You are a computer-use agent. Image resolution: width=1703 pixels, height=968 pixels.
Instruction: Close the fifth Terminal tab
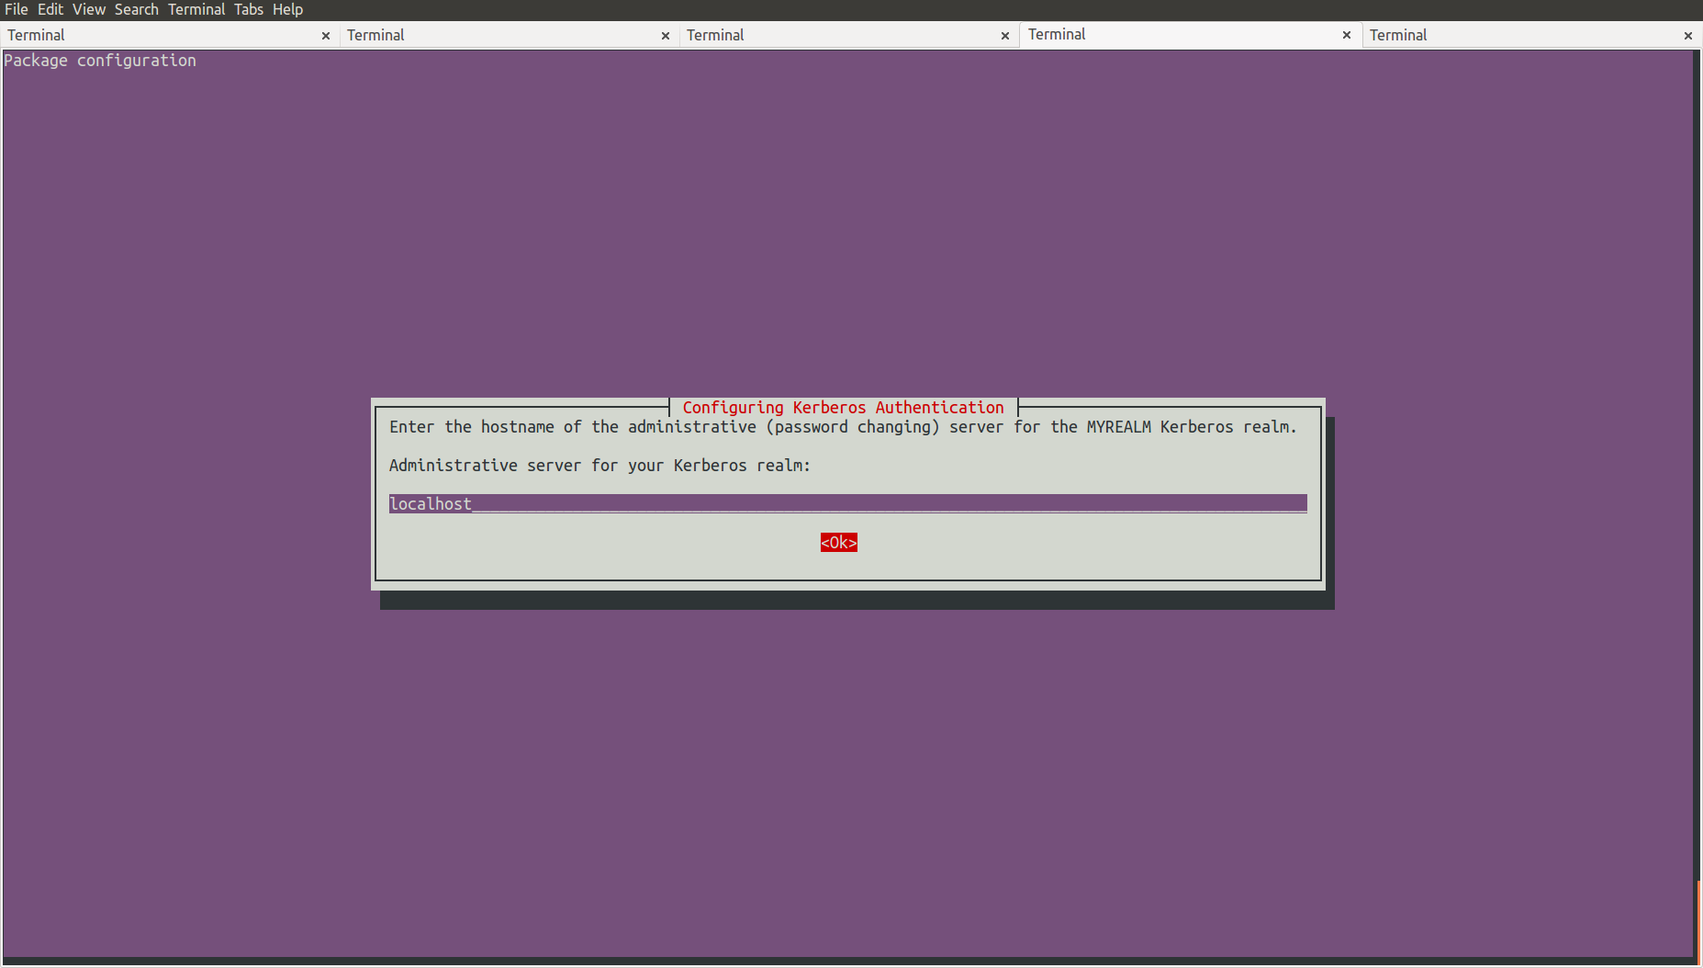click(1688, 36)
